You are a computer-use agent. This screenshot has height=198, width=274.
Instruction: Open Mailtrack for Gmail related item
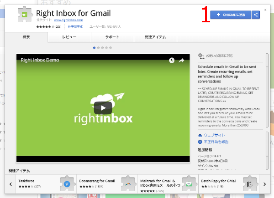(168, 184)
